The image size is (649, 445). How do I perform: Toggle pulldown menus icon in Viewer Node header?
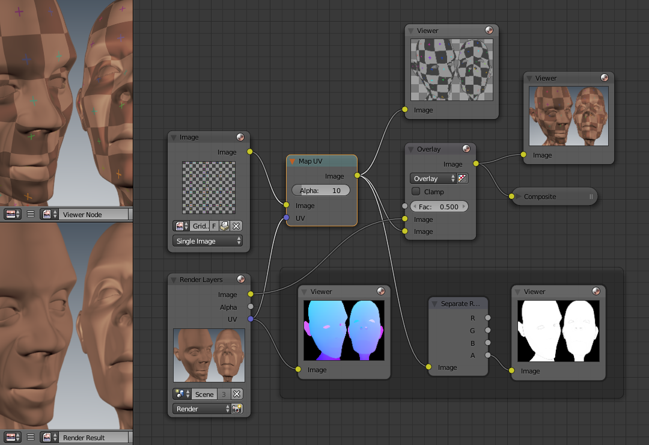31,214
